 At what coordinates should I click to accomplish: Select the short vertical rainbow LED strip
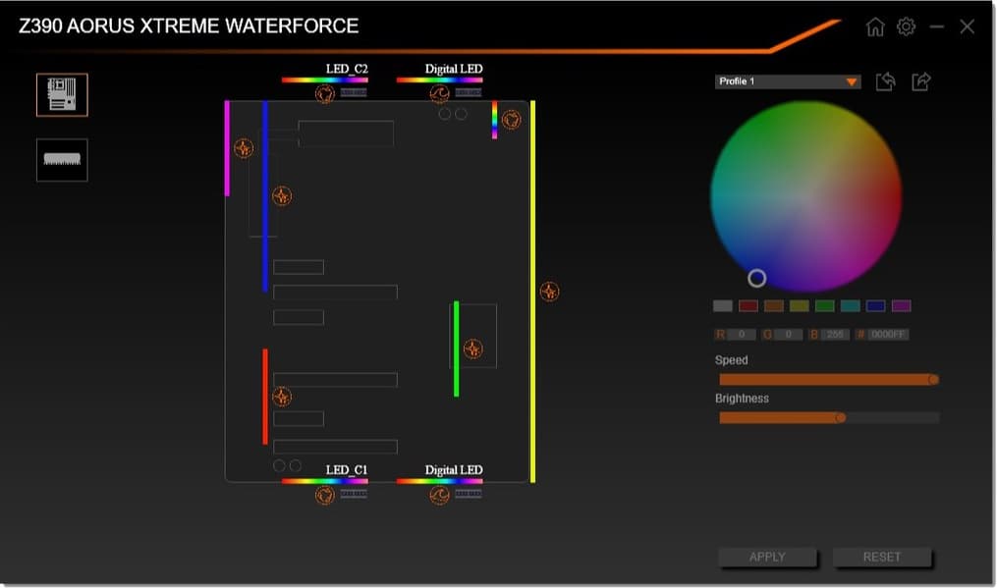(495, 120)
